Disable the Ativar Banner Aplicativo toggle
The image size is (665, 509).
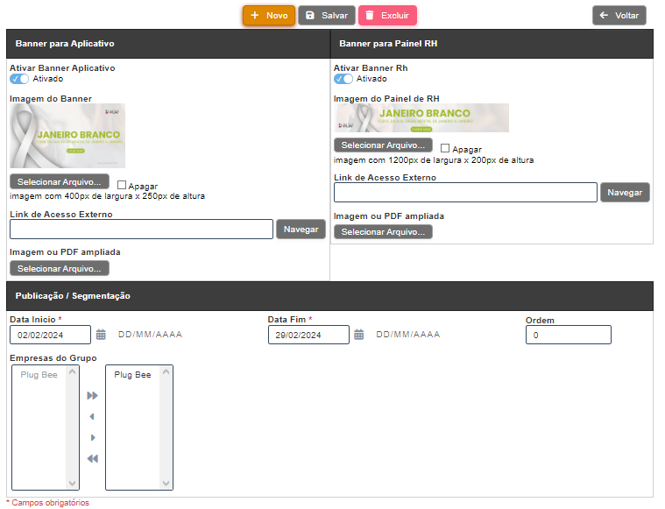coord(19,79)
